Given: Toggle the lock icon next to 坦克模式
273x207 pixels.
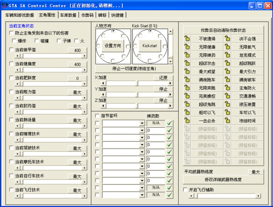Looking at the screenshot, I should coord(227,55).
